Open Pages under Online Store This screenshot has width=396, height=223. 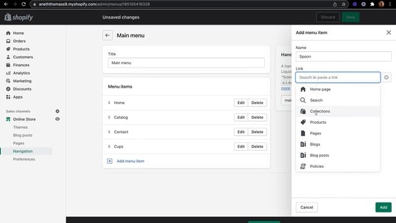[x=19, y=143]
